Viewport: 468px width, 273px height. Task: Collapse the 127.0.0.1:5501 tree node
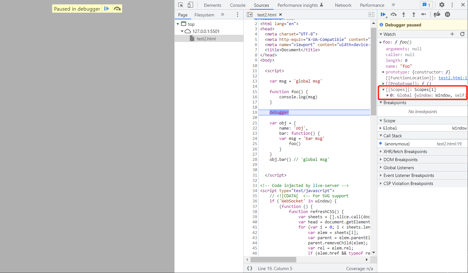pyautogui.click(x=182, y=31)
